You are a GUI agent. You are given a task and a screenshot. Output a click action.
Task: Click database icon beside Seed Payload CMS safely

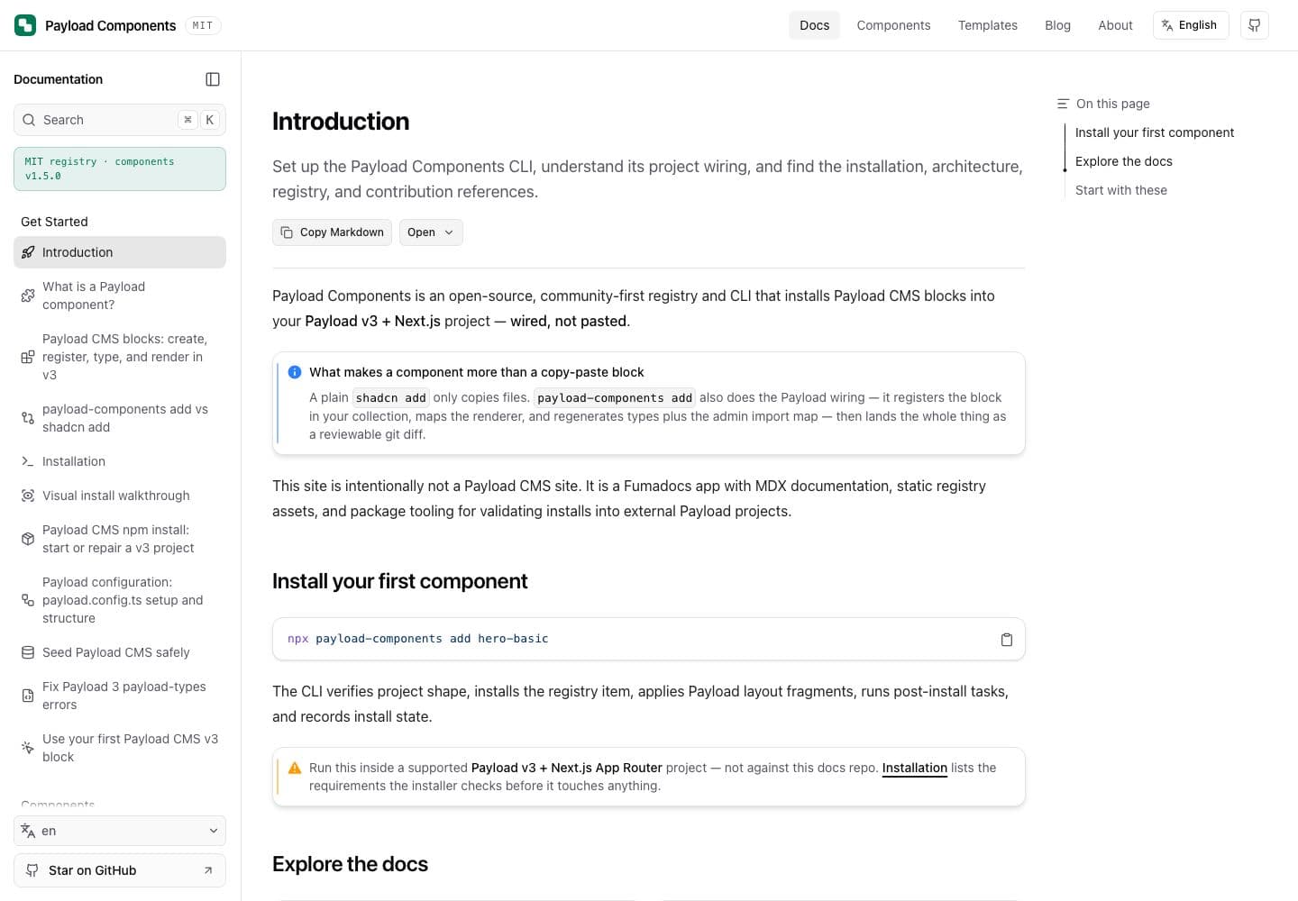coord(28,652)
